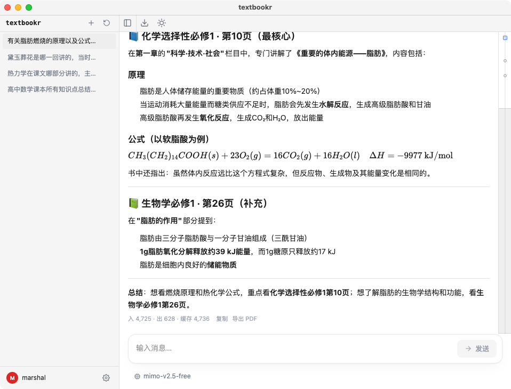Click top square marker in message outline

click(x=505, y=38)
